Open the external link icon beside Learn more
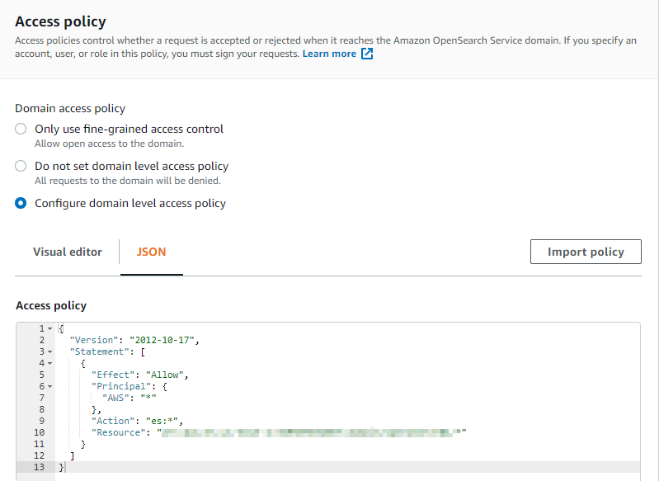The image size is (659, 481). 367,54
